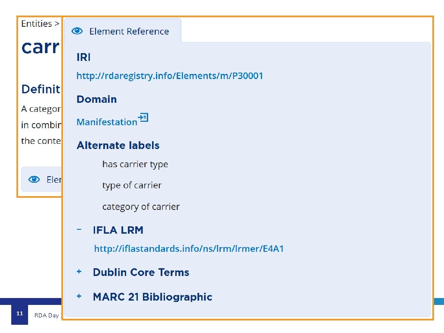The height and width of the screenshot is (333, 444).
Task: Click the 'has carrier type' alternate label
Action: (x=135, y=165)
